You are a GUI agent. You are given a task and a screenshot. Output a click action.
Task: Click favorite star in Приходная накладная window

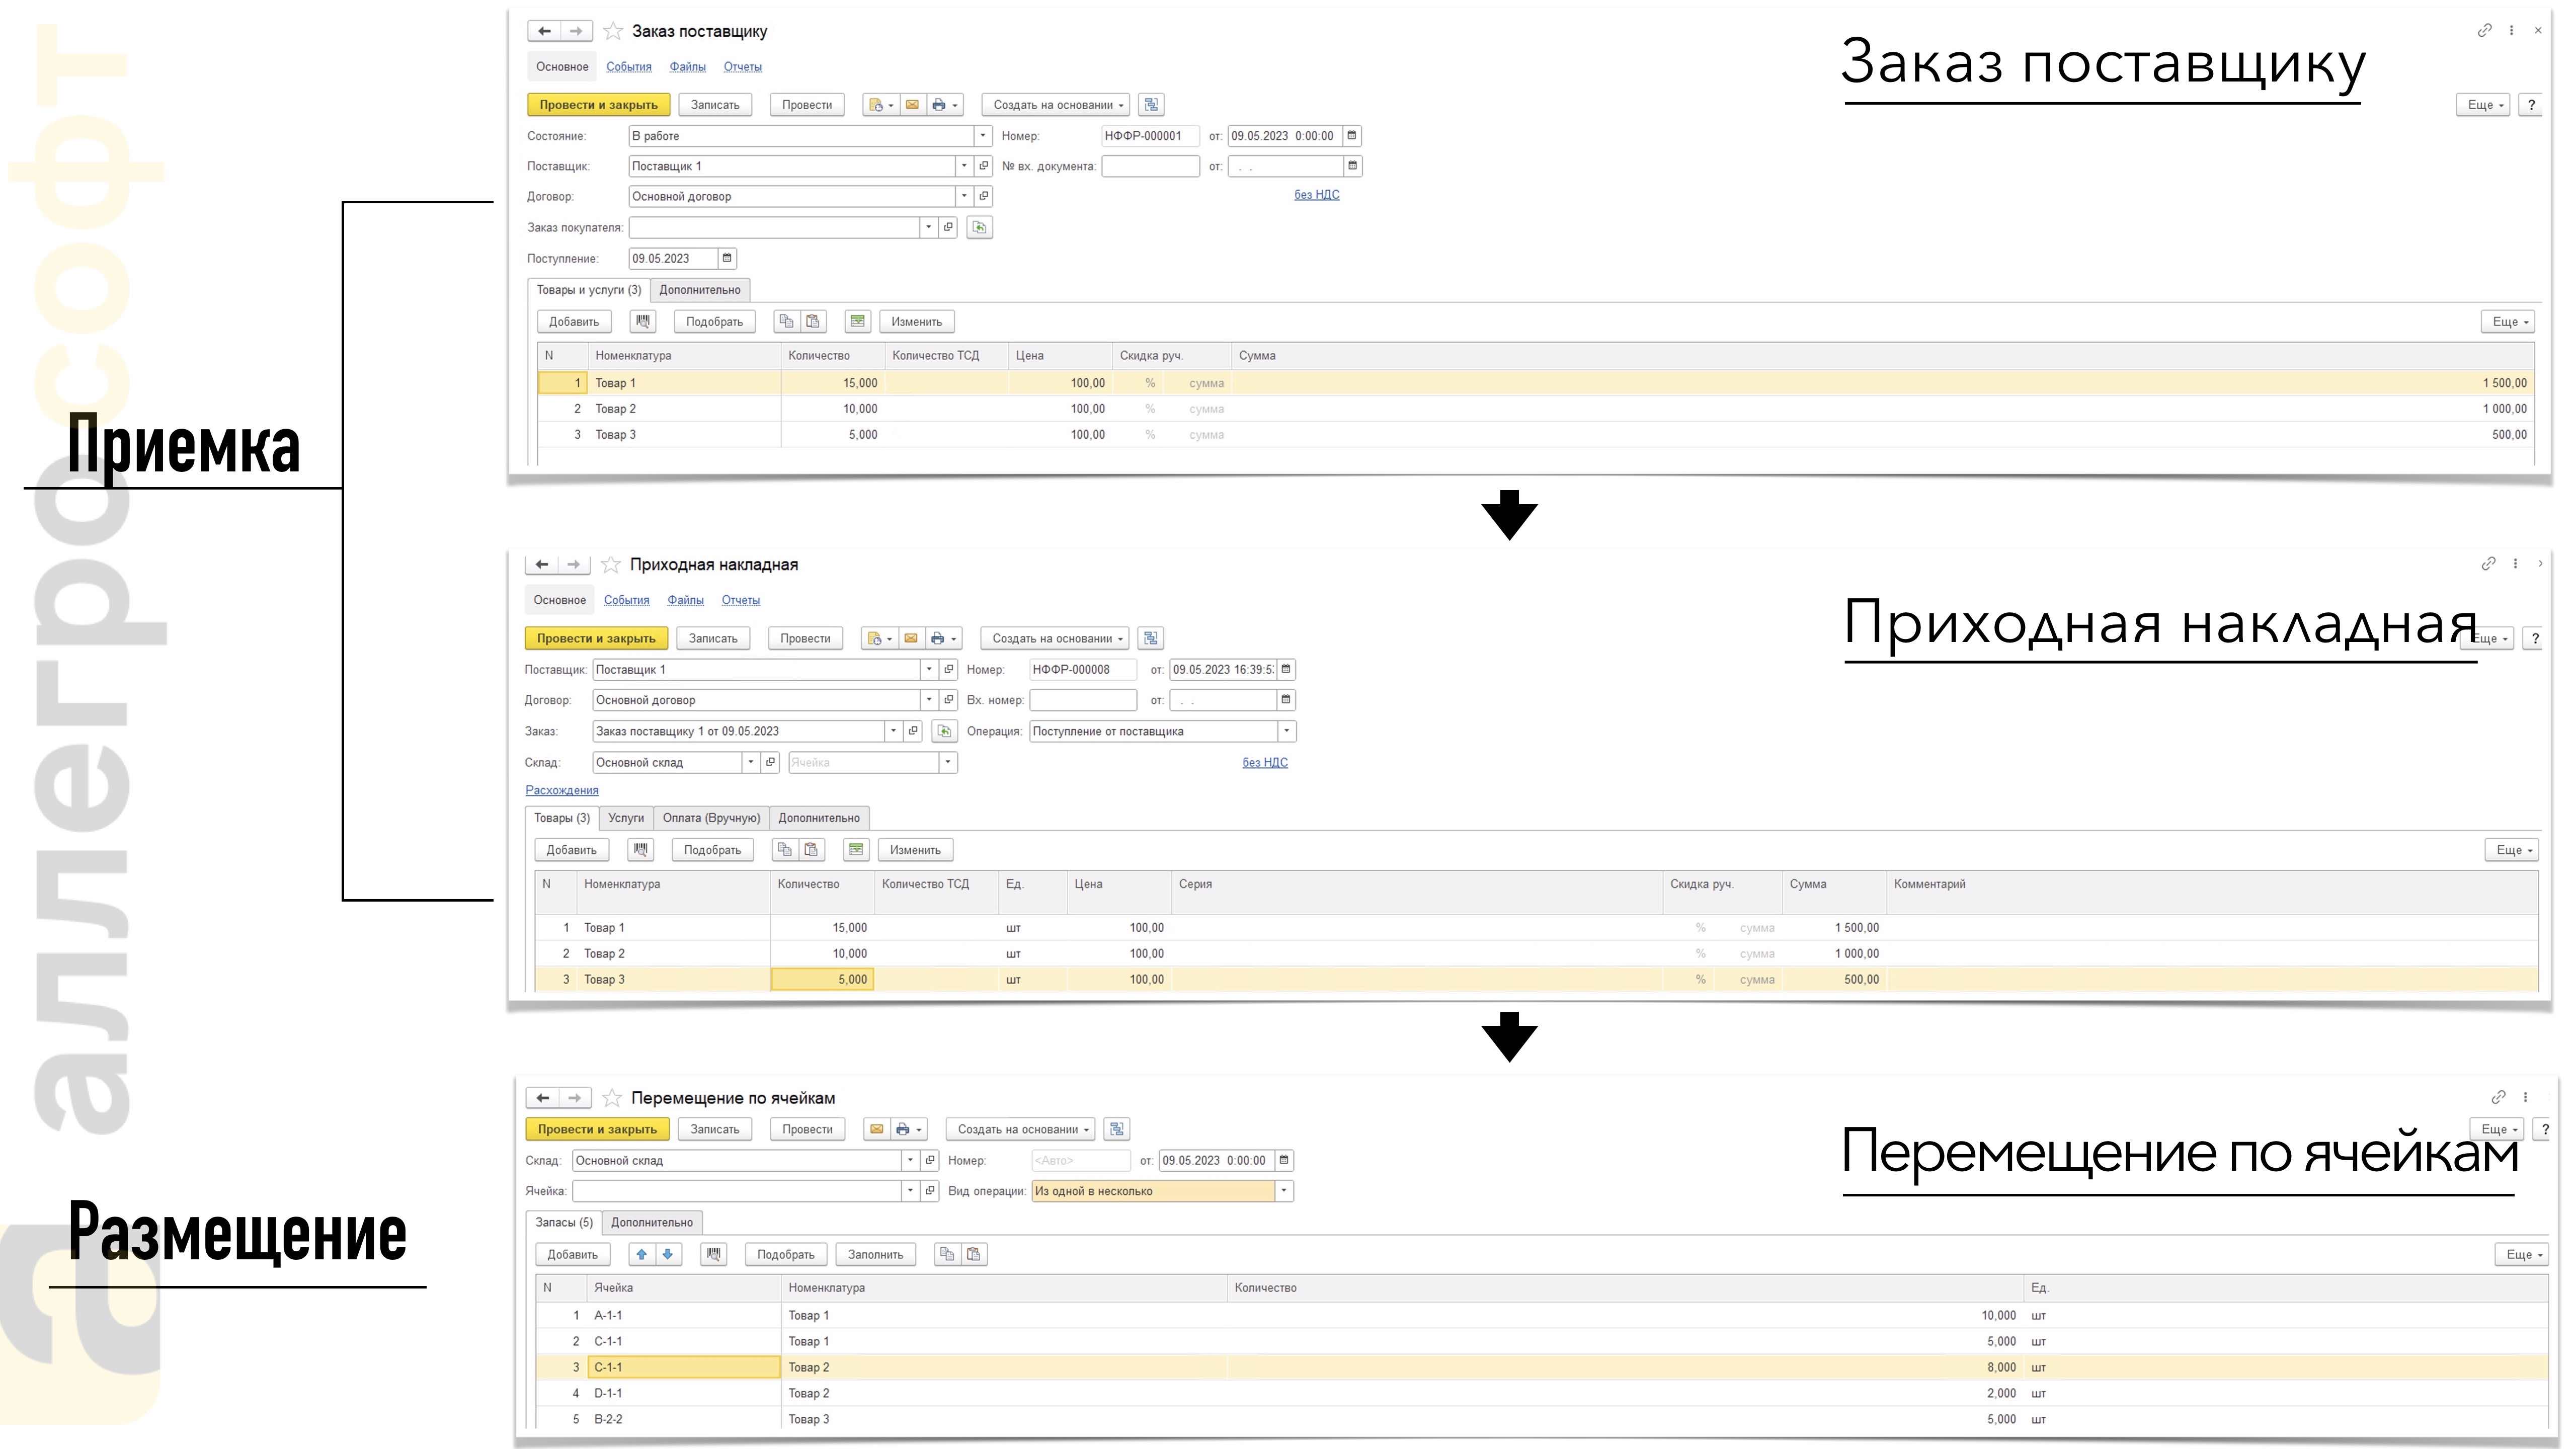[x=611, y=565]
